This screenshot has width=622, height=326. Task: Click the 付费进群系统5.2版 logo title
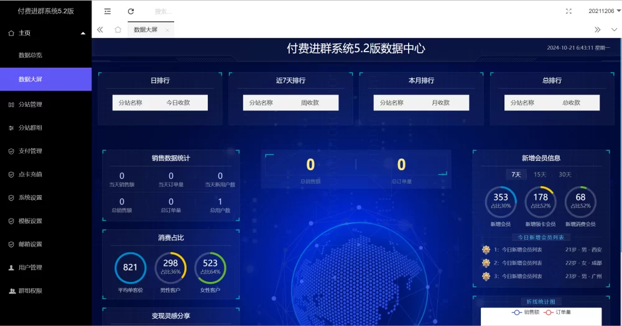click(x=45, y=11)
